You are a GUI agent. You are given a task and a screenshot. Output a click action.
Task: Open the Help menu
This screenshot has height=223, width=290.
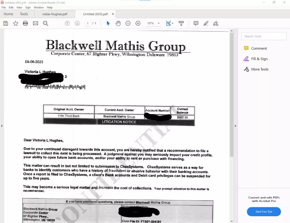point(50,7)
